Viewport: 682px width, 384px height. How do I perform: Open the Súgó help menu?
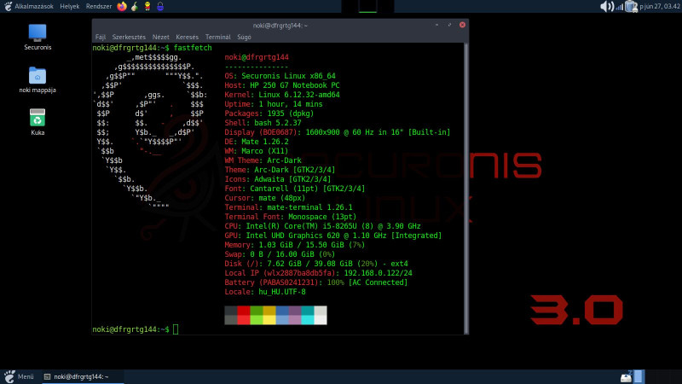click(x=244, y=37)
